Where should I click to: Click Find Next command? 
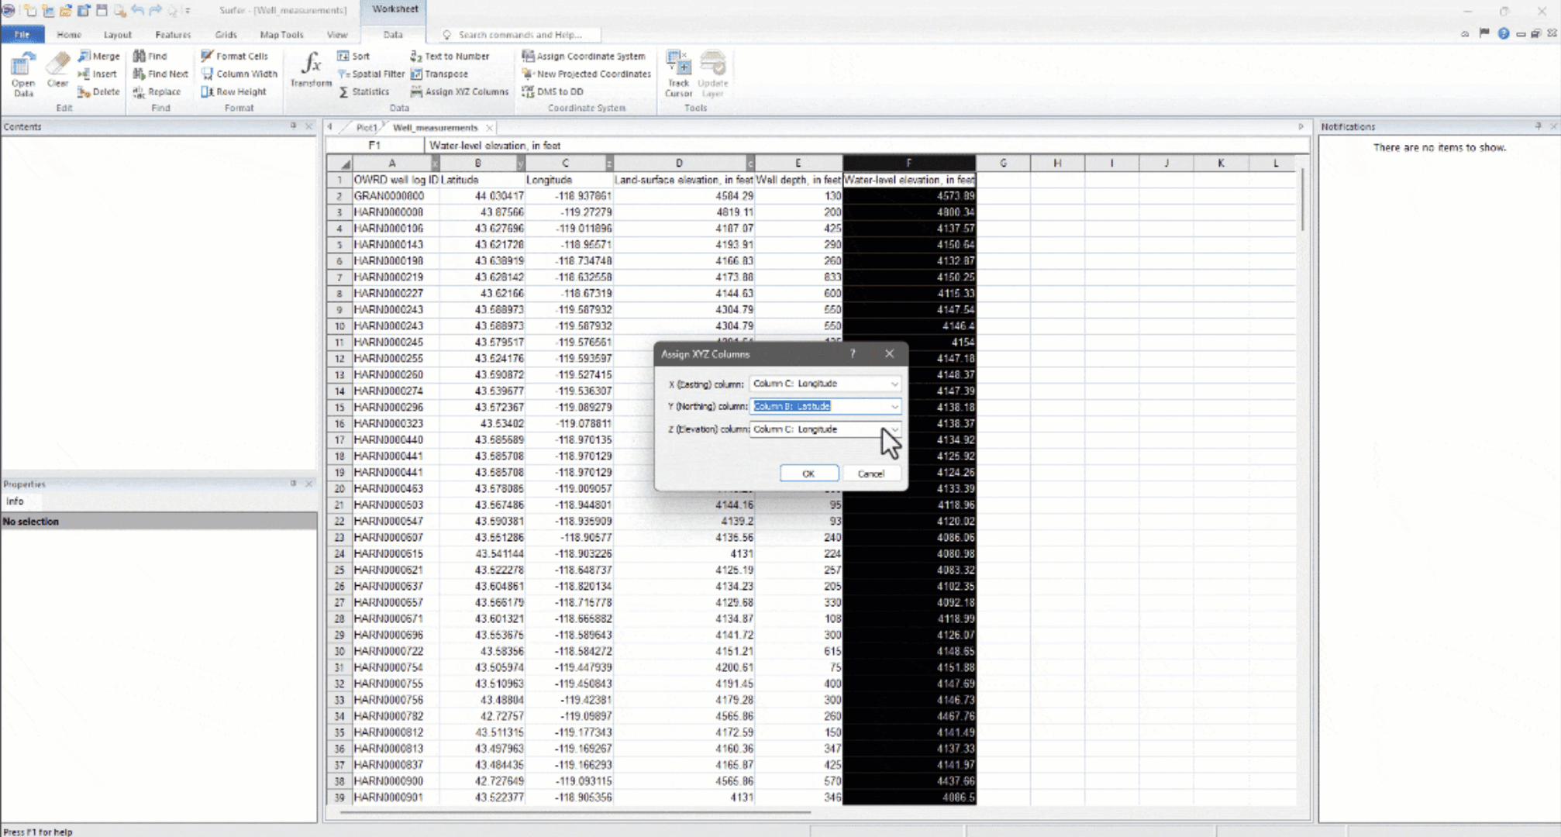tap(160, 74)
